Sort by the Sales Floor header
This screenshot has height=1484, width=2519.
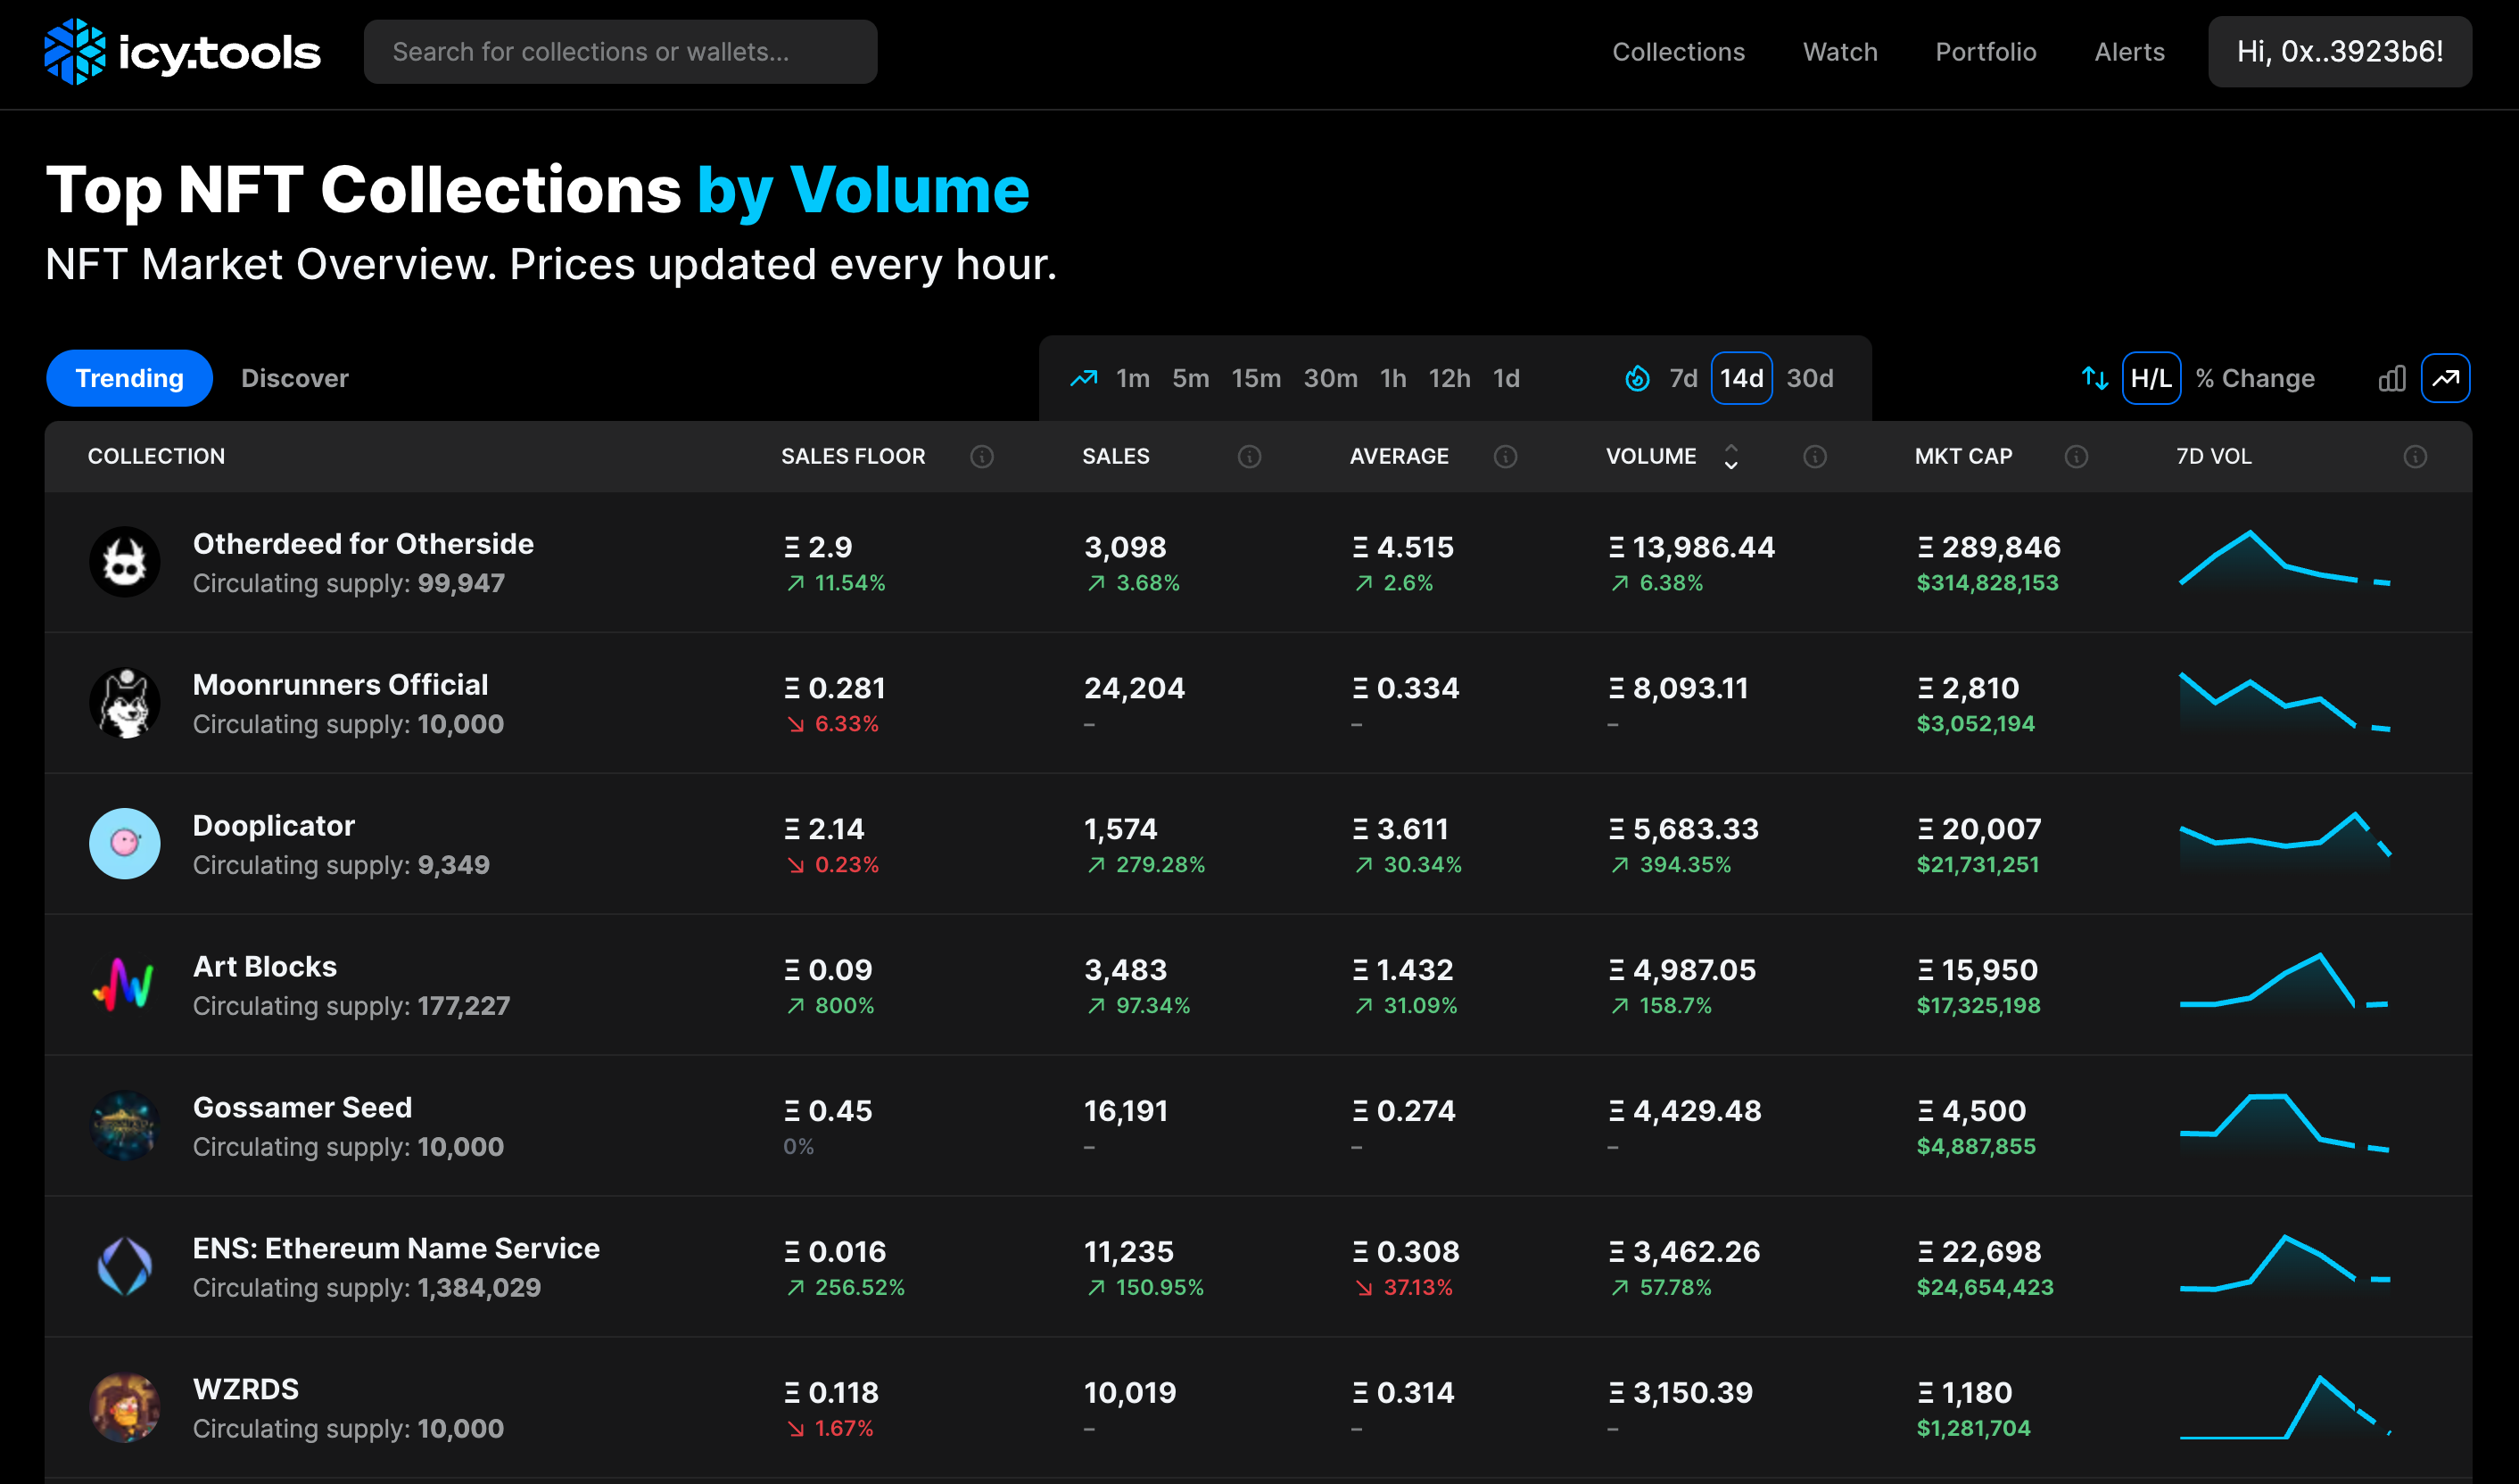(853, 456)
